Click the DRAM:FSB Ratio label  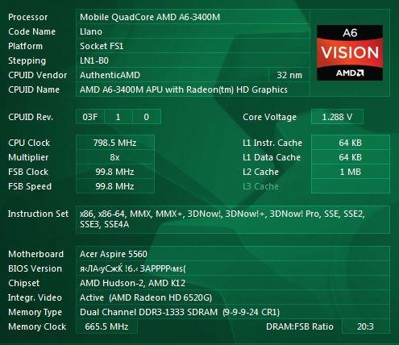pyautogui.click(x=300, y=326)
